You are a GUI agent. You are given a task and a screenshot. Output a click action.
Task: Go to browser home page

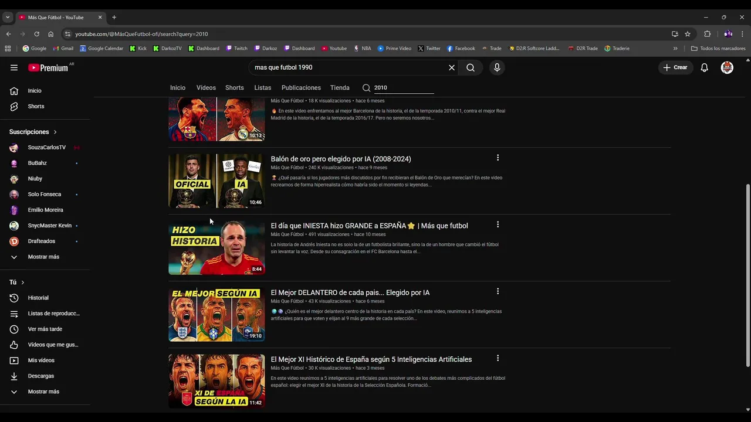pos(50,34)
